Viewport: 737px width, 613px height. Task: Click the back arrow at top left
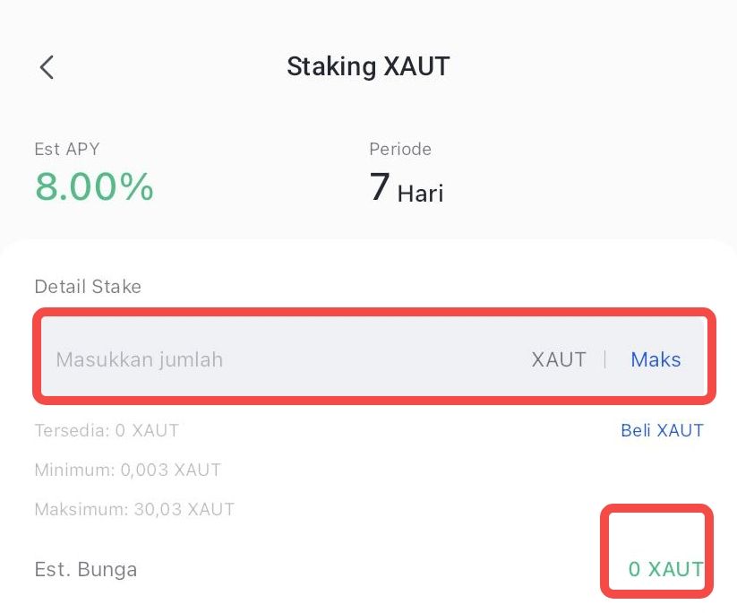pyautogui.click(x=46, y=66)
